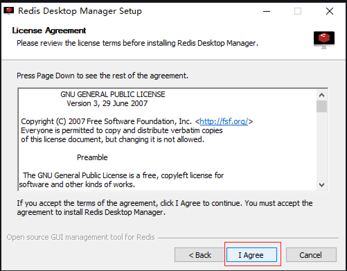Close the setup window with X
Screen dimensions: 347x271
pyautogui.click(x=329, y=11)
